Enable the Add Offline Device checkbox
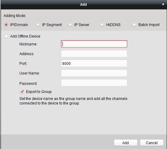 (x=6, y=36)
